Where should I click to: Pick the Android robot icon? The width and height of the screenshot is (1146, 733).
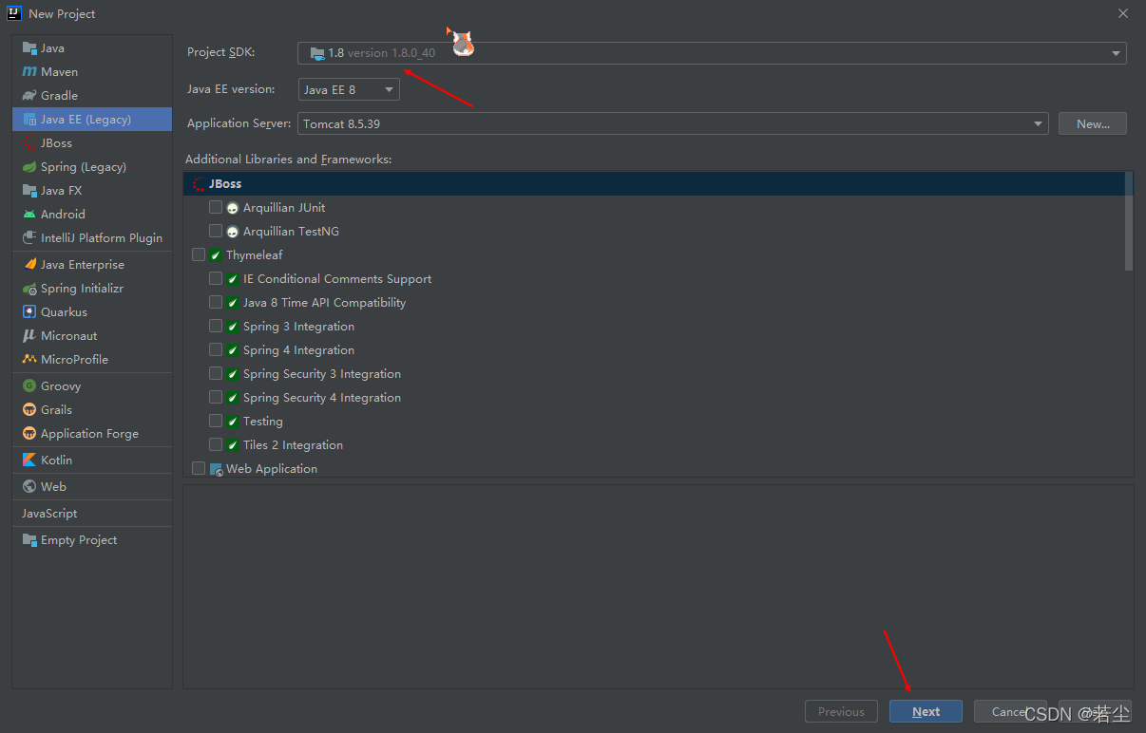pos(29,214)
